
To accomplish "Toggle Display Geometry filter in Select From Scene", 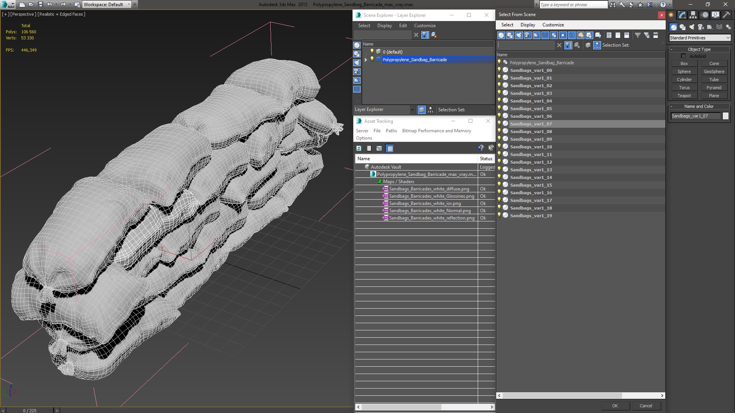I will tap(501, 35).
